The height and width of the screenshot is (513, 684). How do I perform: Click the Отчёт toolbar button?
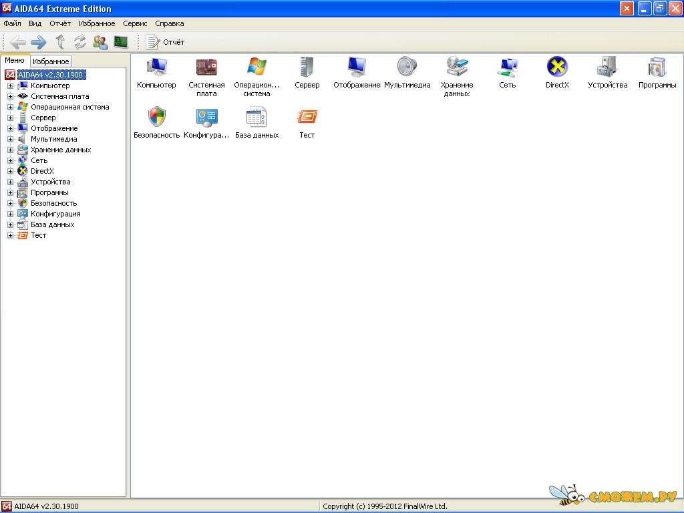[165, 42]
